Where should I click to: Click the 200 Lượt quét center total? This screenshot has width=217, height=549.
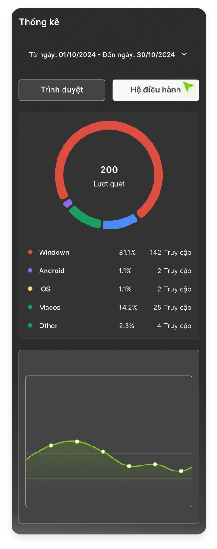tap(109, 176)
